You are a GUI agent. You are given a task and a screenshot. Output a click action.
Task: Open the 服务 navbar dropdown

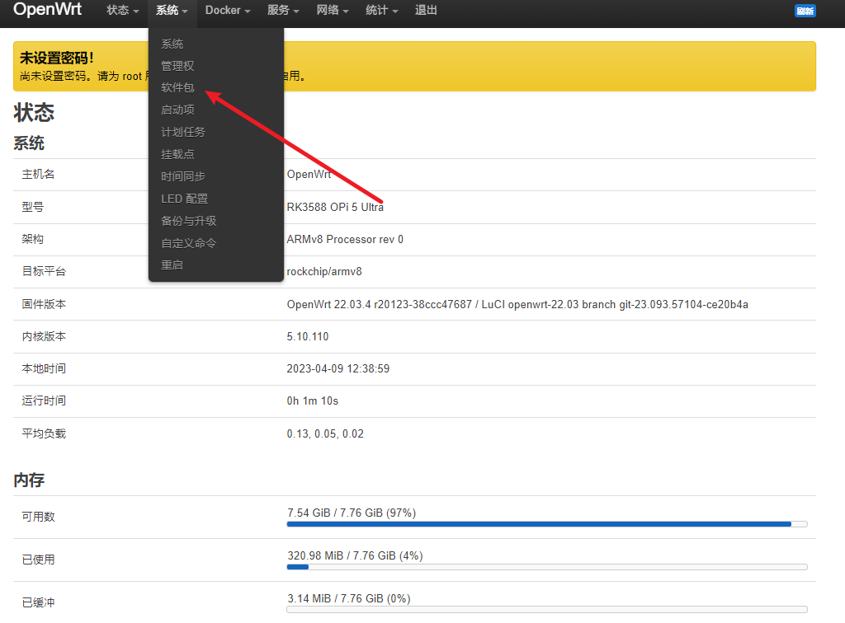(x=283, y=10)
